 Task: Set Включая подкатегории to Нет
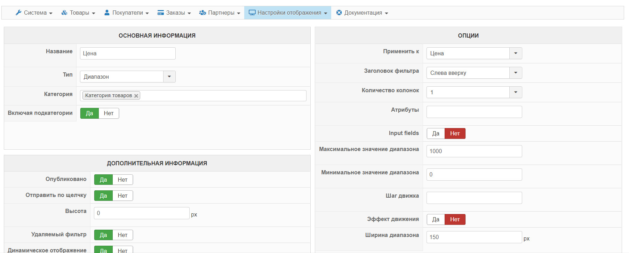pyautogui.click(x=109, y=113)
